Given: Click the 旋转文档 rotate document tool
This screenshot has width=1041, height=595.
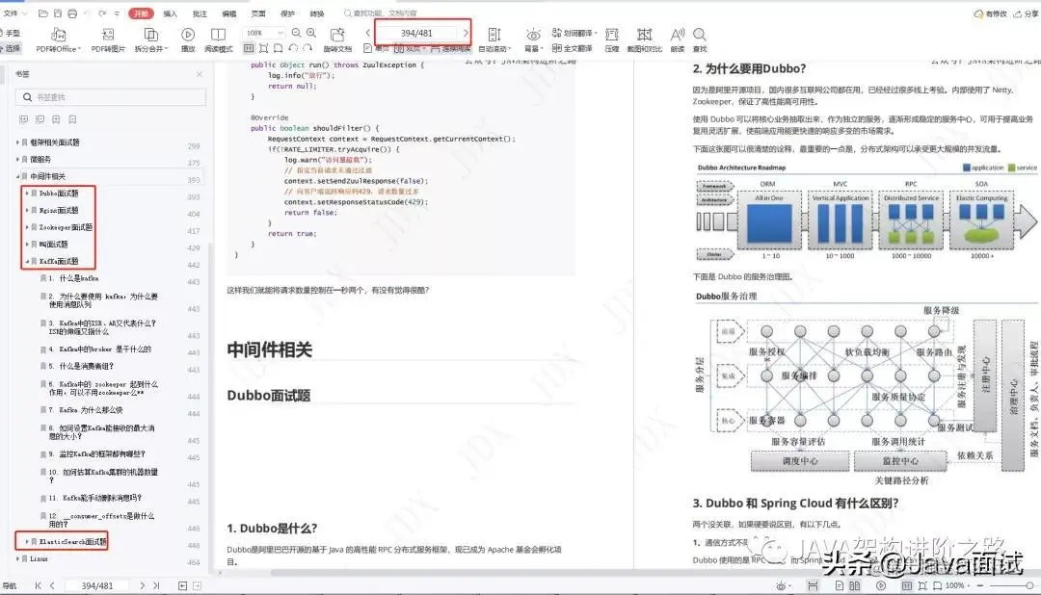Looking at the screenshot, I should 337,39.
